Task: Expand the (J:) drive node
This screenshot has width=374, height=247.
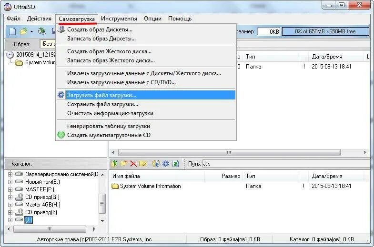Action: 10,220
